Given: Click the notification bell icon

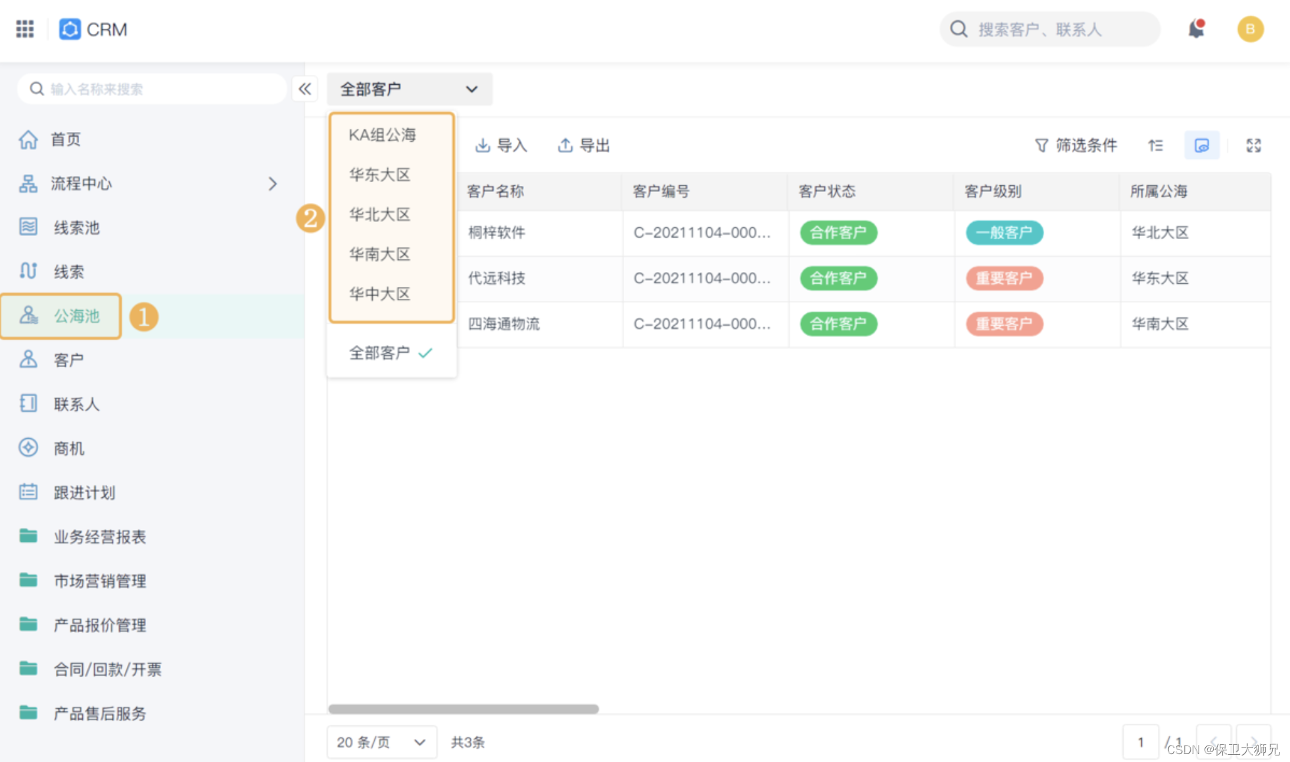Looking at the screenshot, I should coord(1196,29).
